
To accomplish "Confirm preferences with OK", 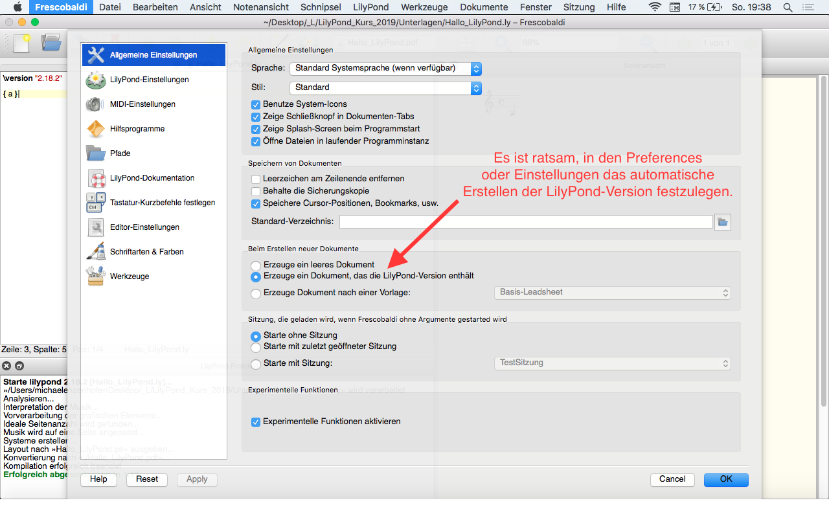I will pos(726,479).
